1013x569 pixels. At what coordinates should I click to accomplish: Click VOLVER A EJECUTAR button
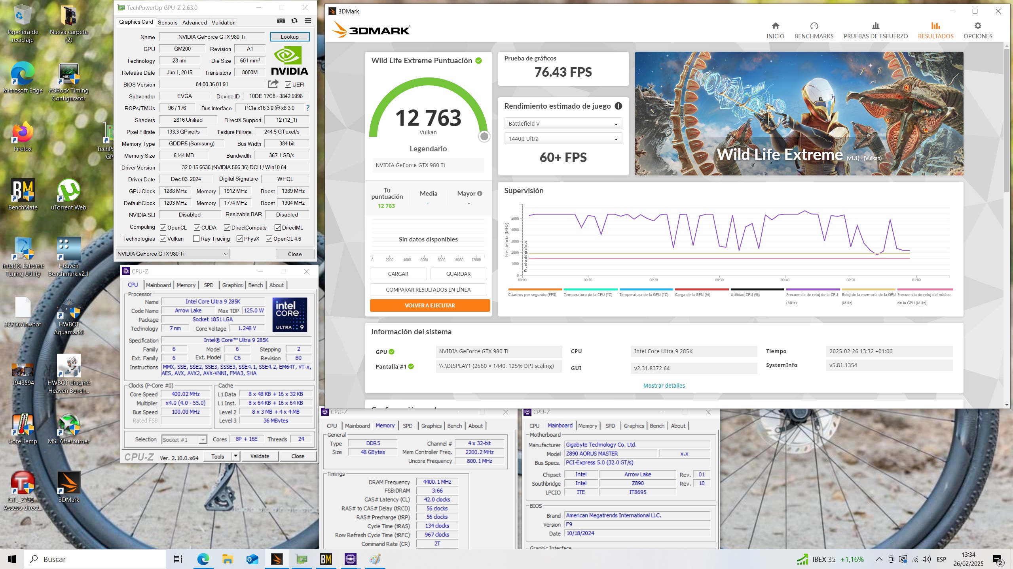click(430, 305)
